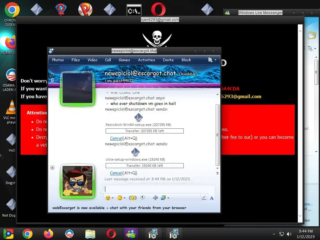Open Opera from the taskbar
This screenshot has width=320, height=240.
pos(111,234)
